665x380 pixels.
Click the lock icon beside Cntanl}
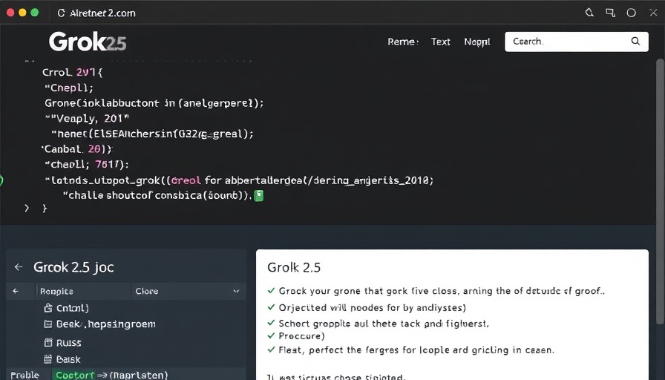(x=48, y=308)
